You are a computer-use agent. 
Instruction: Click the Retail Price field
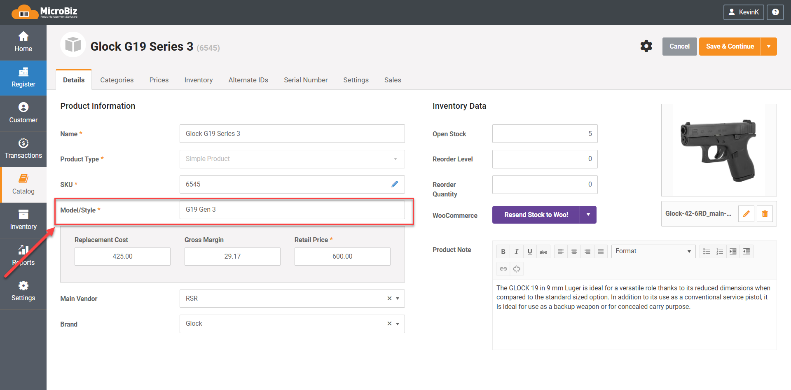point(342,256)
